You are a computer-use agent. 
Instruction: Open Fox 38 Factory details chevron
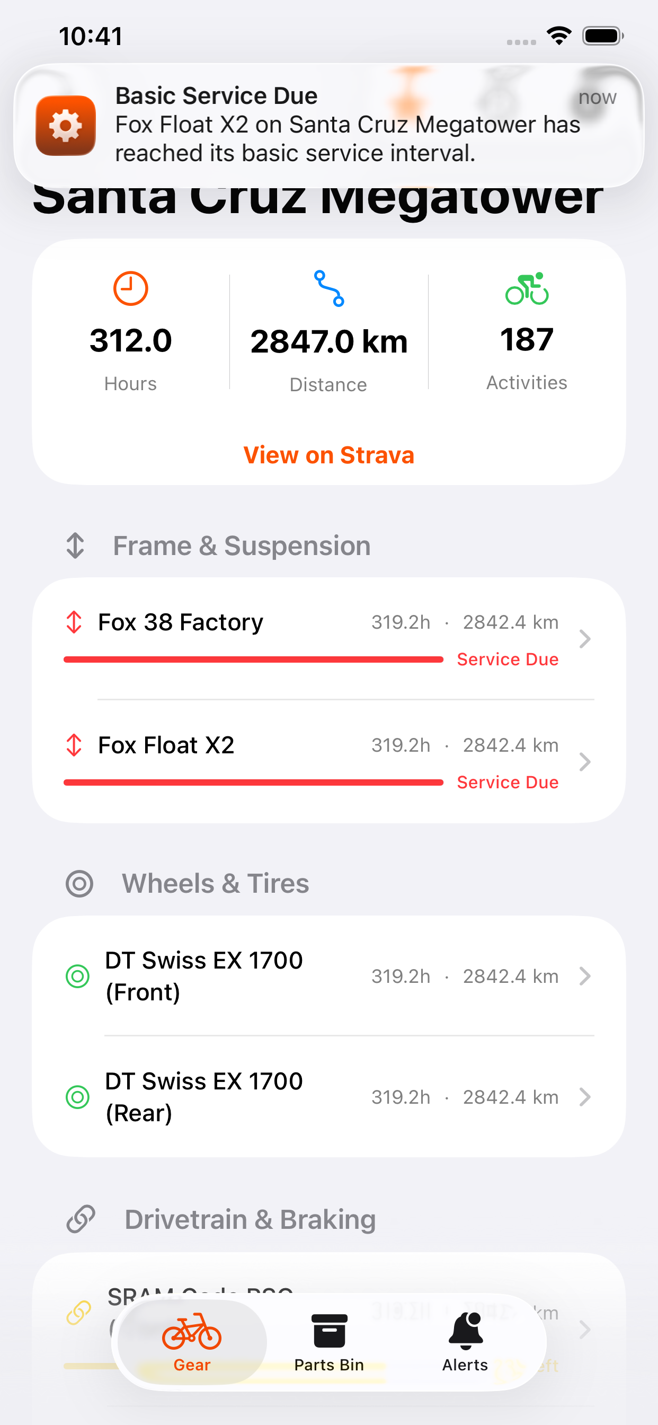(x=585, y=639)
